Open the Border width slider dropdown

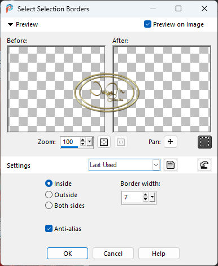click(152, 197)
